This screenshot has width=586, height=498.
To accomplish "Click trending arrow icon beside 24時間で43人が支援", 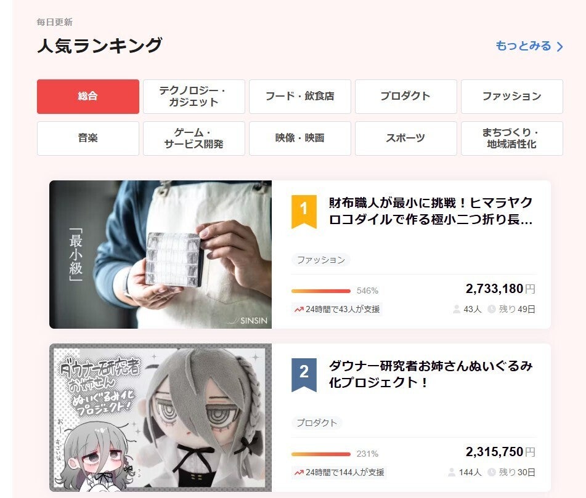I will [299, 310].
